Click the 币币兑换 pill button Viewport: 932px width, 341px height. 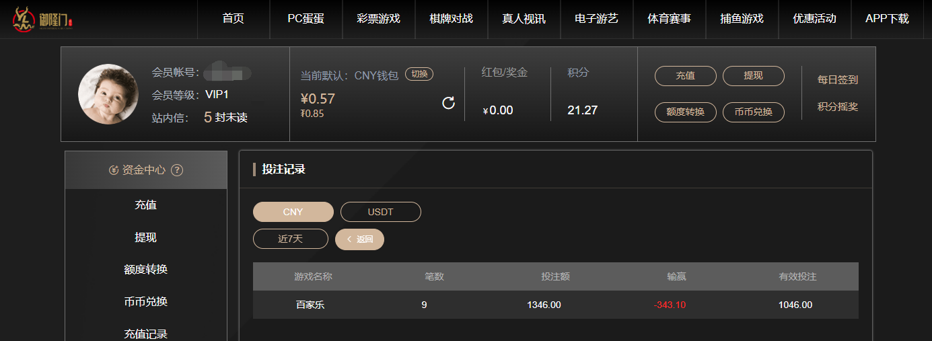tap(754, 112)
